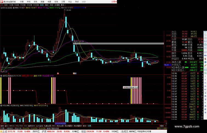Switch to 30分钟 period tab
Viewport: 207px width, 133px height.
coord(29,5)
